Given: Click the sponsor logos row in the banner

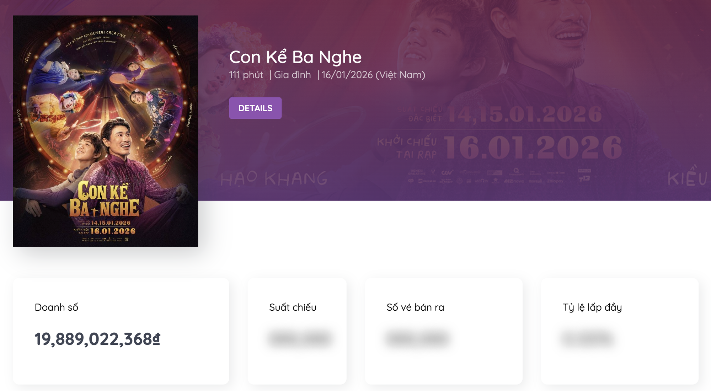Looking at the screenshot, I should click(498, 176).
